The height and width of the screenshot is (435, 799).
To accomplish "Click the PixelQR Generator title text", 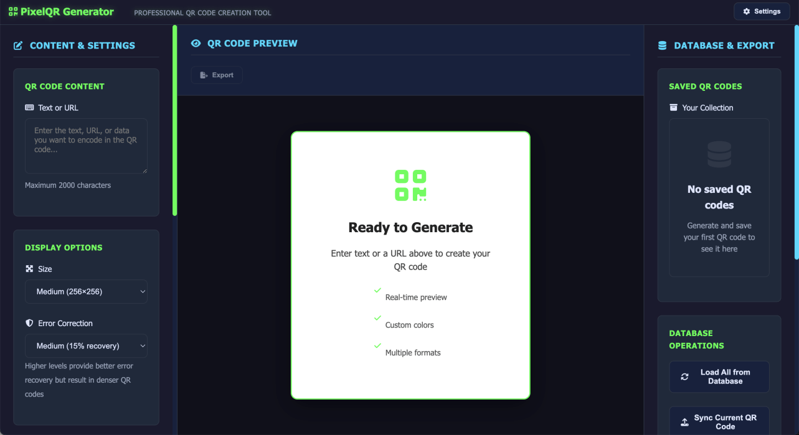I will pyautogui.click(x=67, y=12).
